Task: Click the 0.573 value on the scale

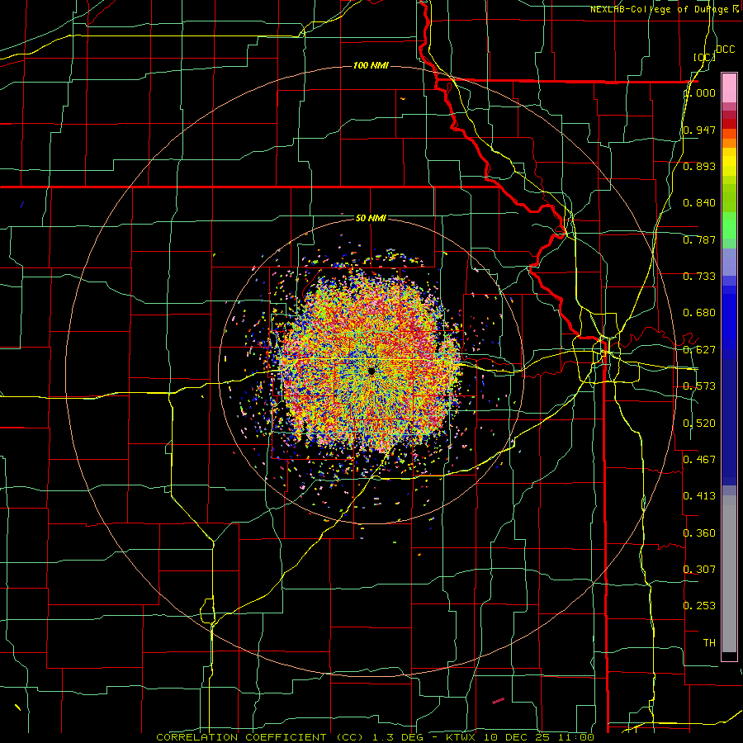Action: 699,386
